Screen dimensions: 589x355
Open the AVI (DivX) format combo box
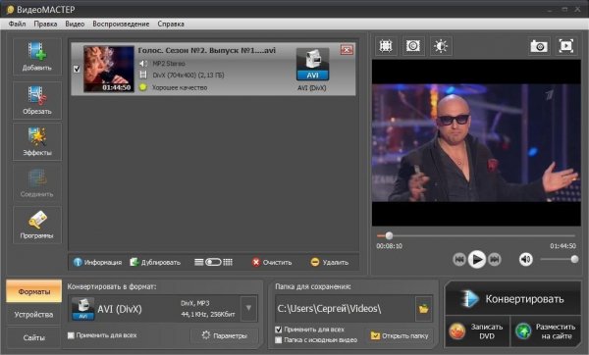point(163,309)
